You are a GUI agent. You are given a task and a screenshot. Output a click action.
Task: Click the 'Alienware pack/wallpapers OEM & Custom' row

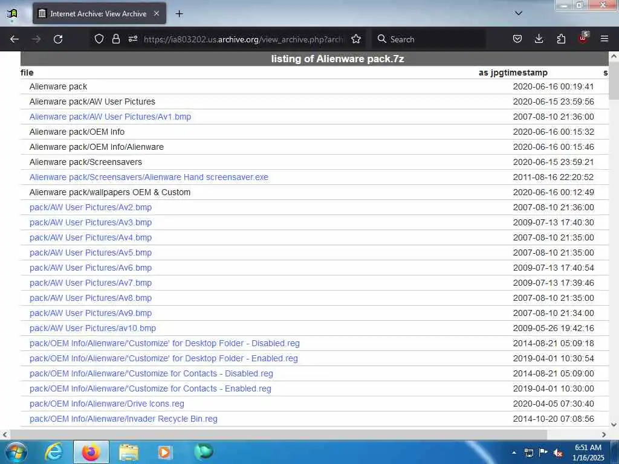coord(110,193)
